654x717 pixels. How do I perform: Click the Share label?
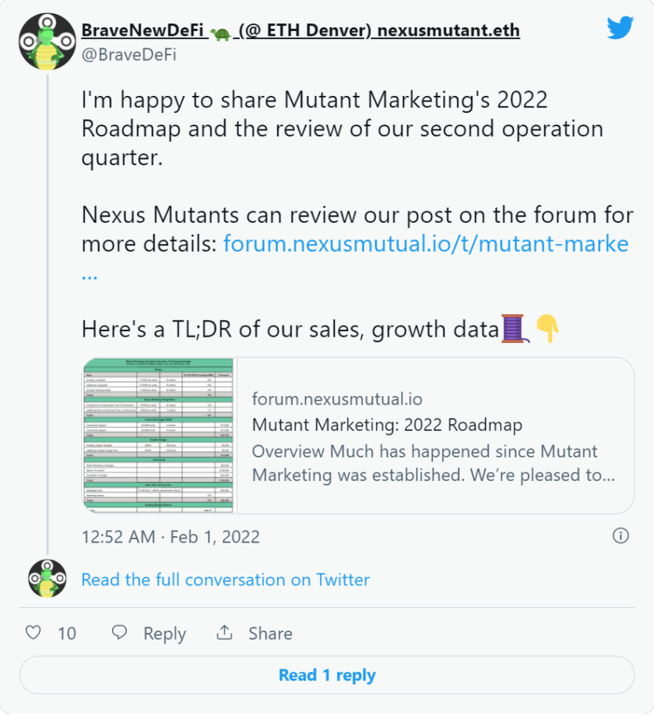click(x=270, y=634)
